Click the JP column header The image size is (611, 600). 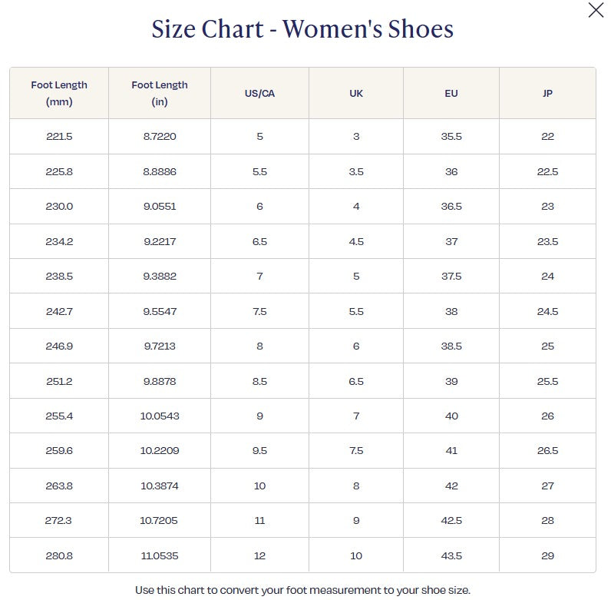point(547,94)
